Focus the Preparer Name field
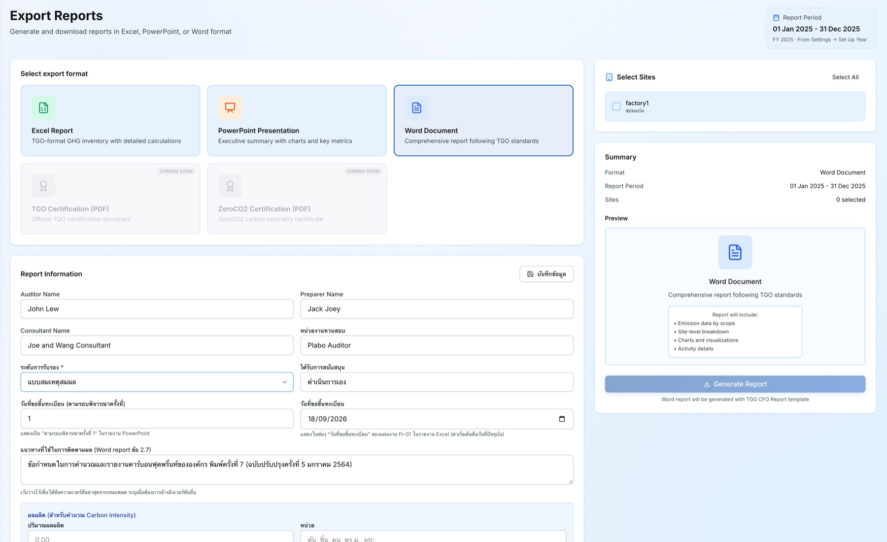The image size is (887, 542). click(x=437, y=309)
